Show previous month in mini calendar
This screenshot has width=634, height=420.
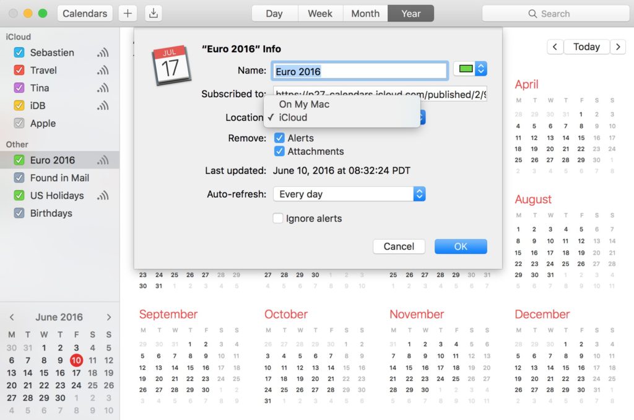(x=12, y=317)
